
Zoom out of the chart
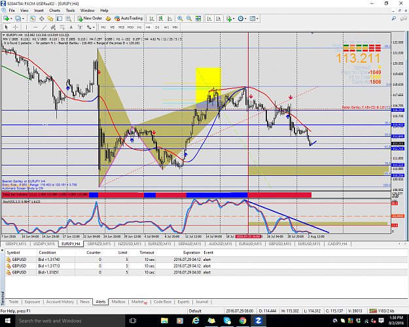pos(189,18)
